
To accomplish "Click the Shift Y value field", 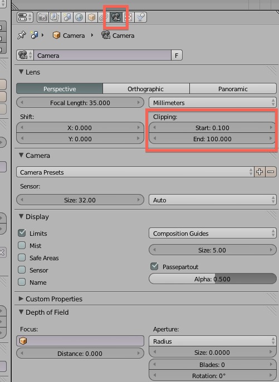I will tap(80, 138).
